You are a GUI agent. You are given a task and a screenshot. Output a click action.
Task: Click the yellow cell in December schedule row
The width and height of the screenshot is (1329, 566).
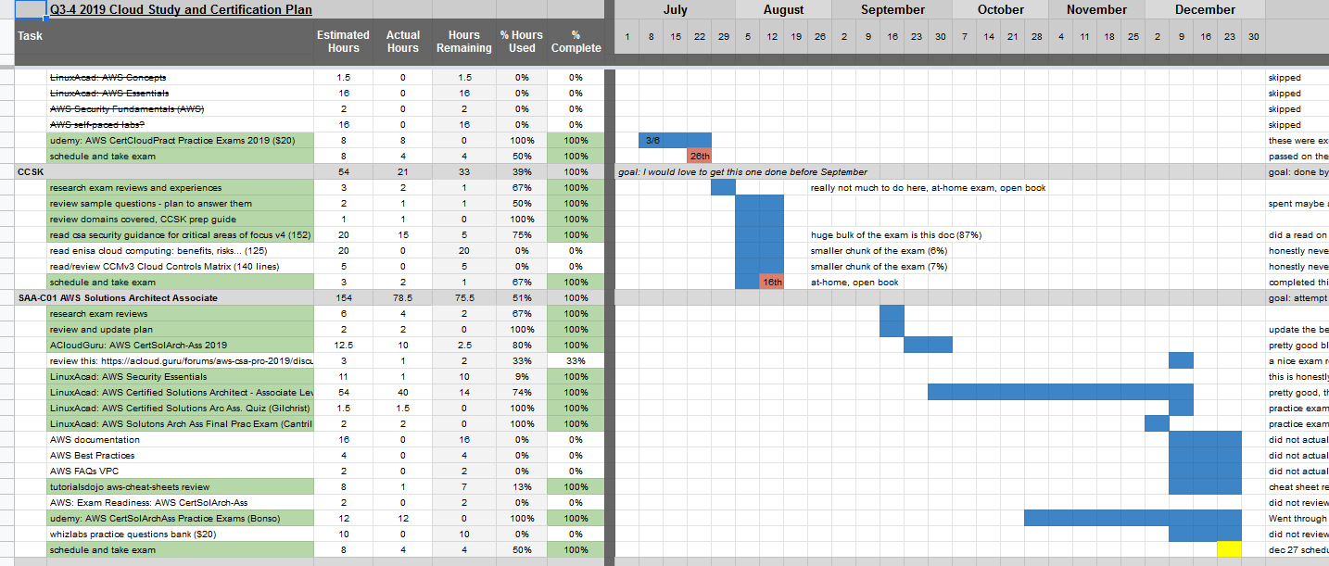coord(1229,549)
